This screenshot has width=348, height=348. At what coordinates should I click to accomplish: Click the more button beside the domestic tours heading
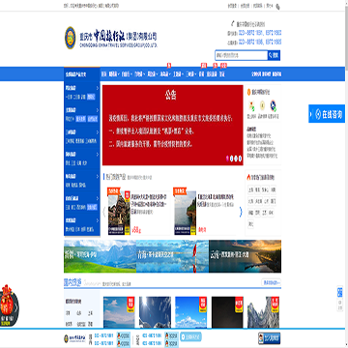[x=271, y=282]
